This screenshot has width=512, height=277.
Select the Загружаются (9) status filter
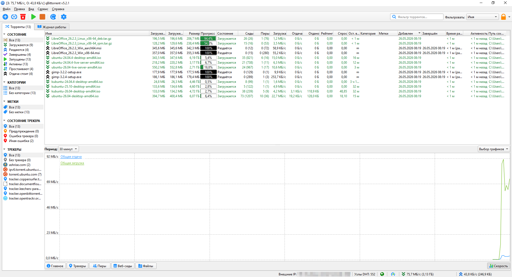click(23, 45)
